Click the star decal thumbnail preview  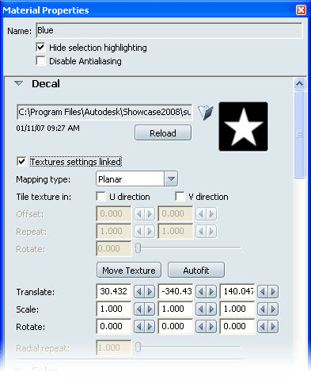pos(243,127)
